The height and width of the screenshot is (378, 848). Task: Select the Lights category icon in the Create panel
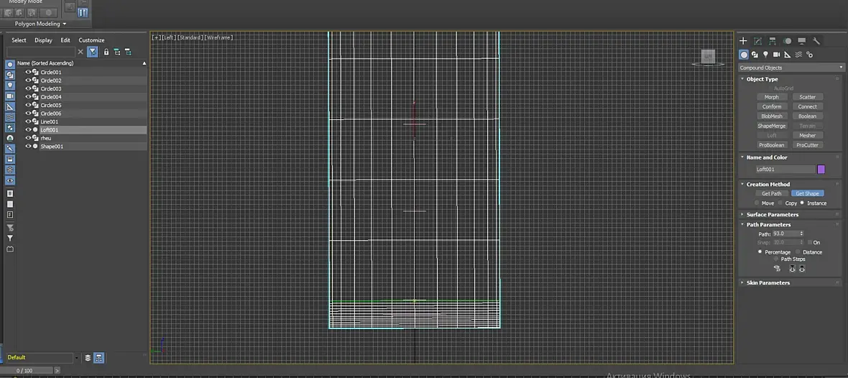point(766,55)
